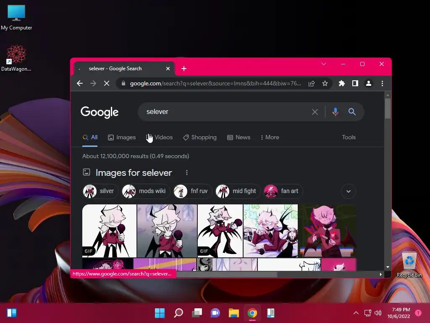Image resolution: width=430 pixels, height=323 pixels.
Task: Select the mods wiki suggestion chip
Action: tap(146, 191)
